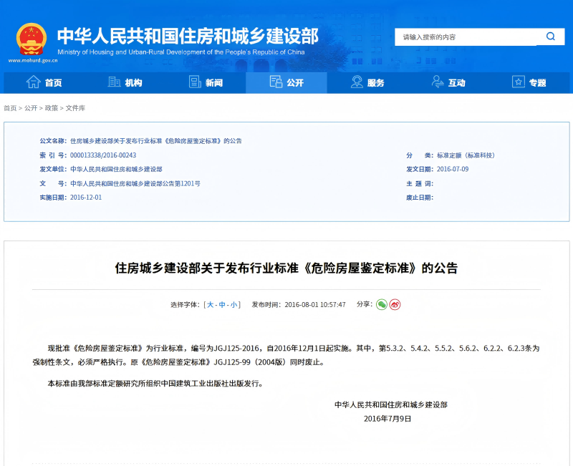
Task: Click the English ministry name subtitle
Action: click(x=181, y=52)
